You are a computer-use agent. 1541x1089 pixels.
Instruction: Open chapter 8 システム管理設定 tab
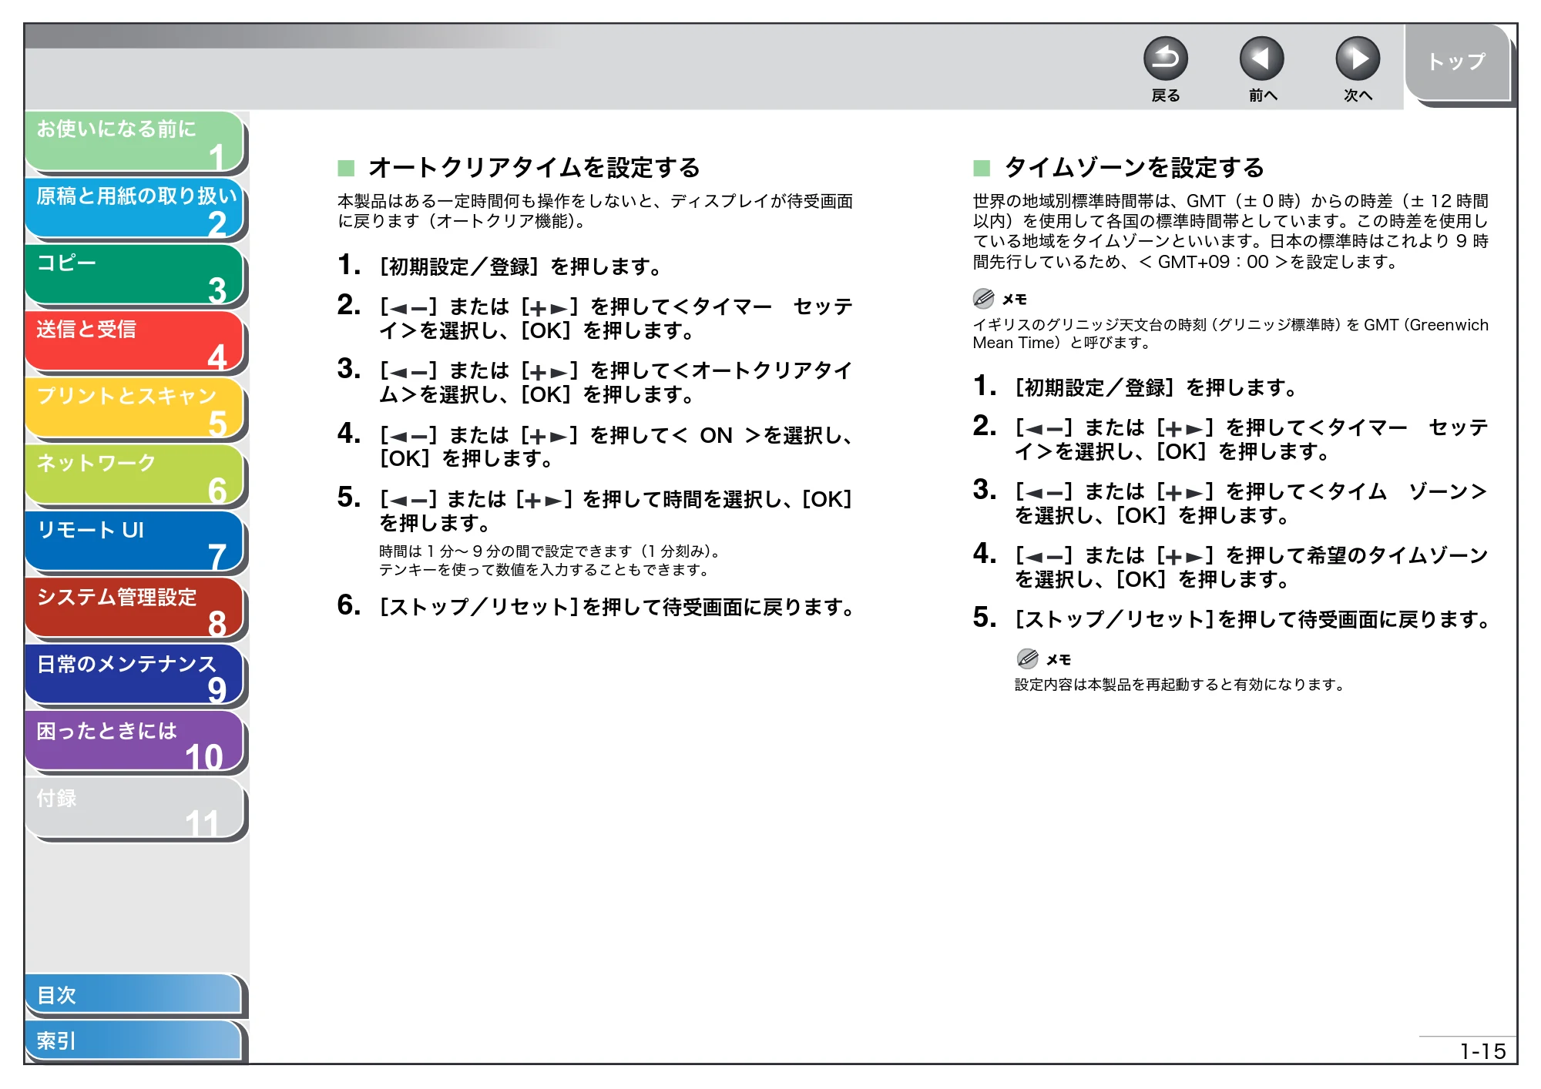click(134, 608)
